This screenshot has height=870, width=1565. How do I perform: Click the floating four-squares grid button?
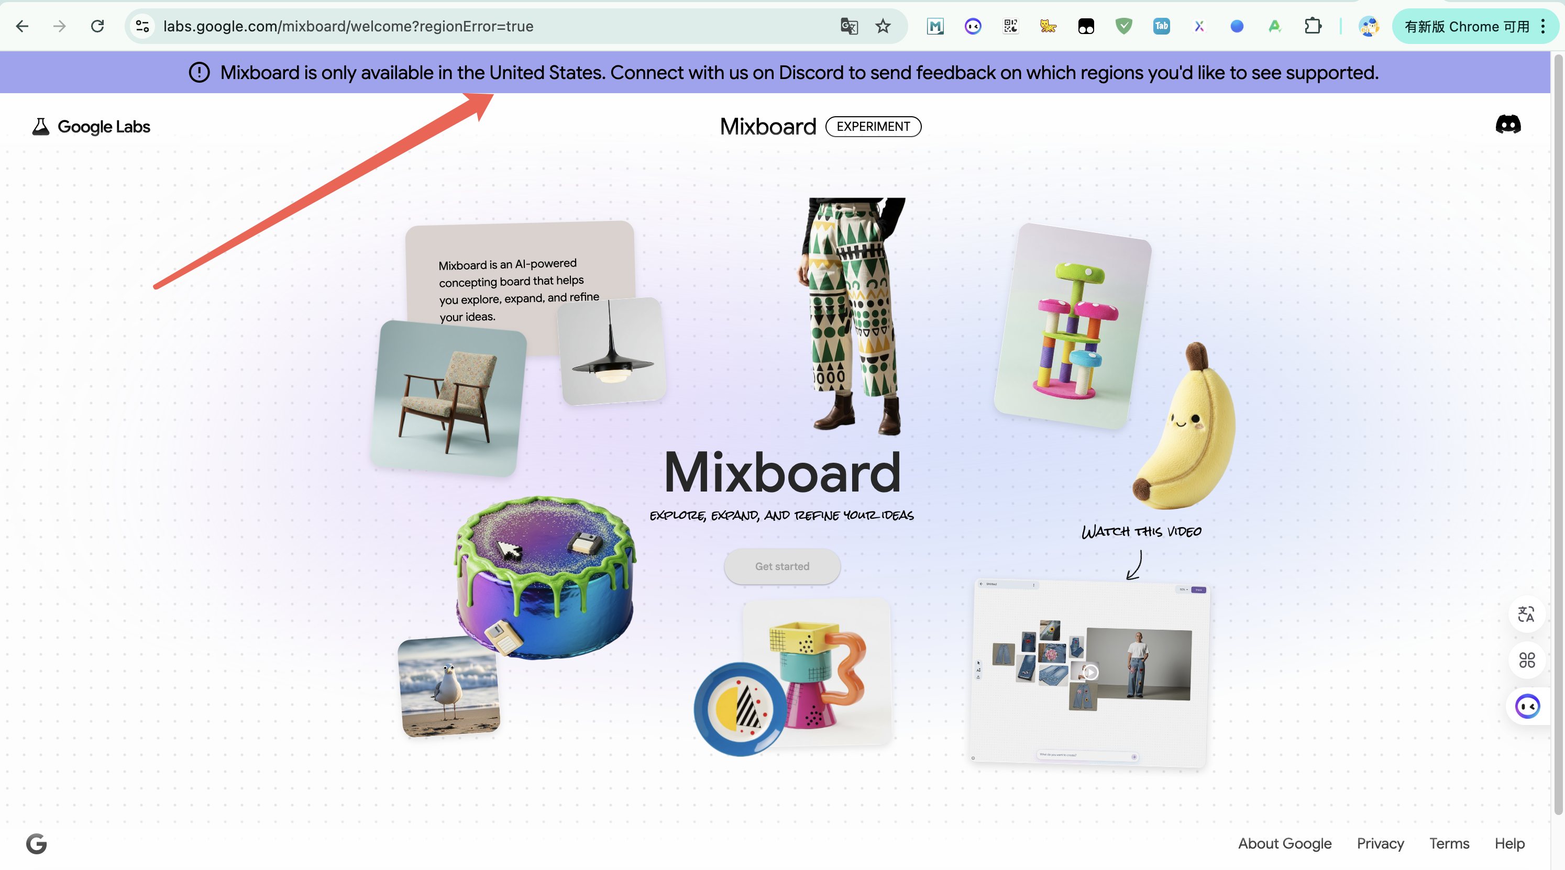[x=1526, y=660]
